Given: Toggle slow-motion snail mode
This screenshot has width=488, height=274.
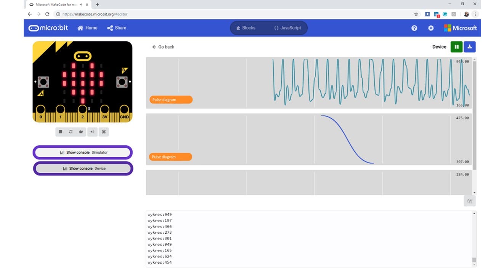Looking at the screenshot, I should pyautogui.click(x=81, y=132).
